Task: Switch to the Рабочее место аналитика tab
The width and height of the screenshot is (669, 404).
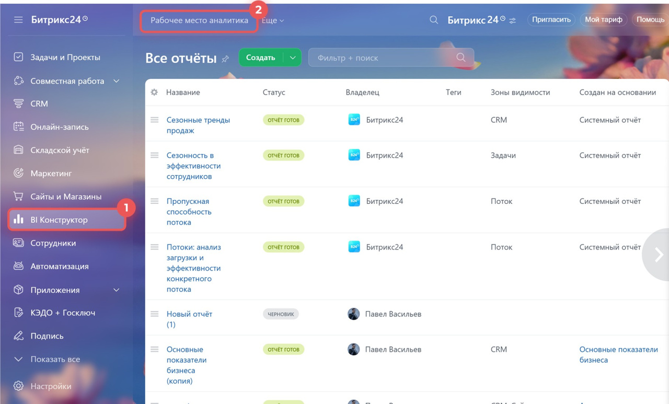Action: (199, 20)
